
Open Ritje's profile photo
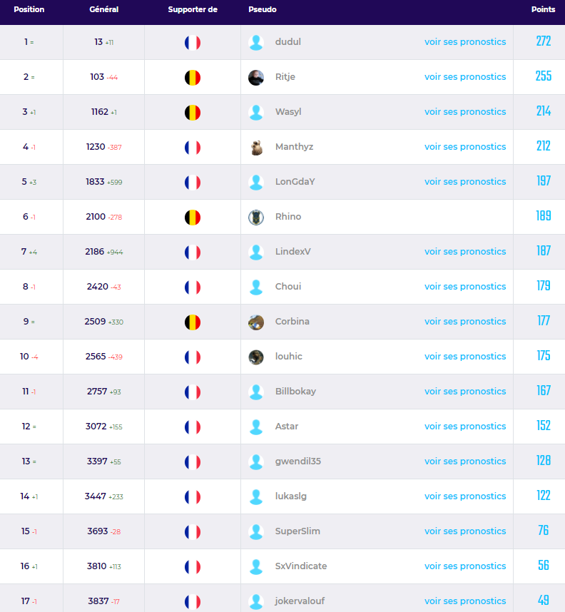click(256, 78)
